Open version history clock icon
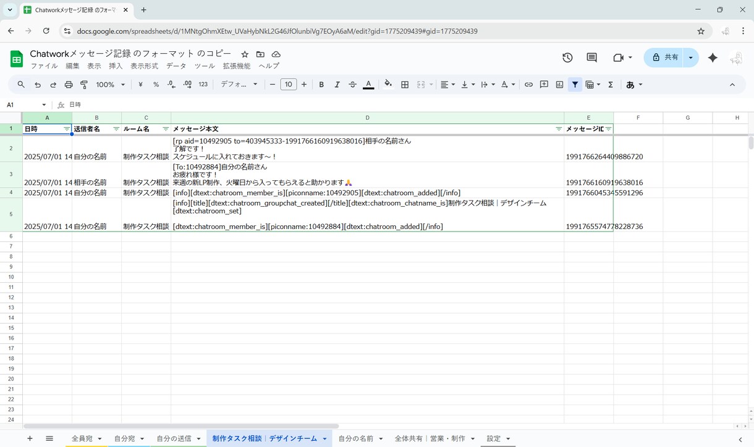754x447 pixels. [567, 57]
